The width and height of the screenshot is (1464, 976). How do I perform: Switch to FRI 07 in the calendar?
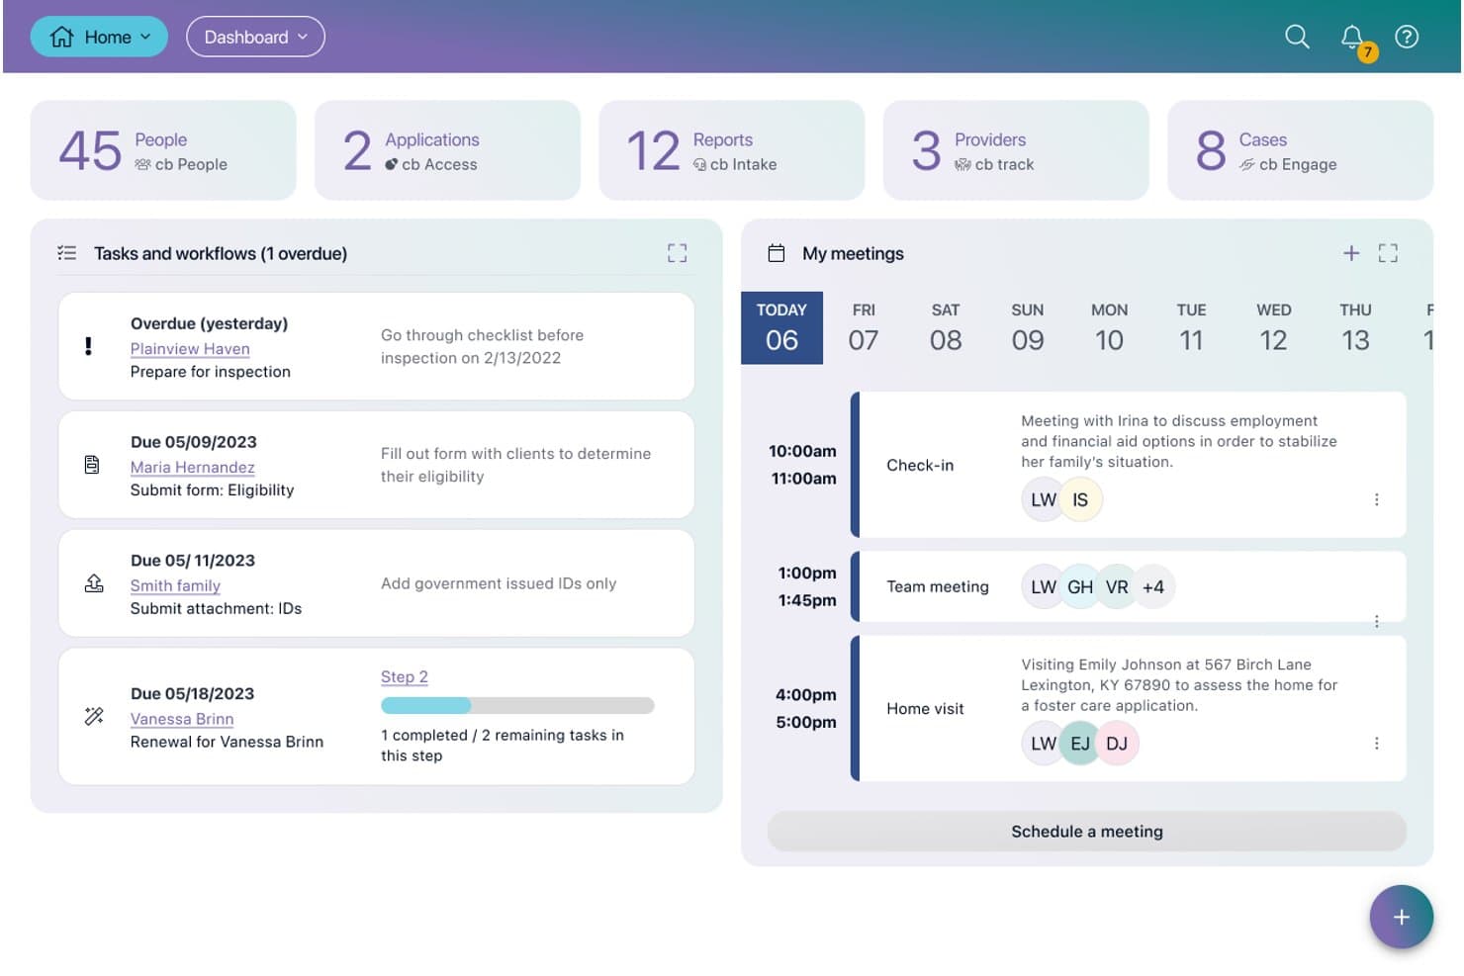click(x=864, y=327)
